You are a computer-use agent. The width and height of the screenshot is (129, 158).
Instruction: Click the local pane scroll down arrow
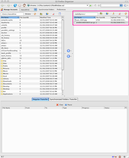63,94
